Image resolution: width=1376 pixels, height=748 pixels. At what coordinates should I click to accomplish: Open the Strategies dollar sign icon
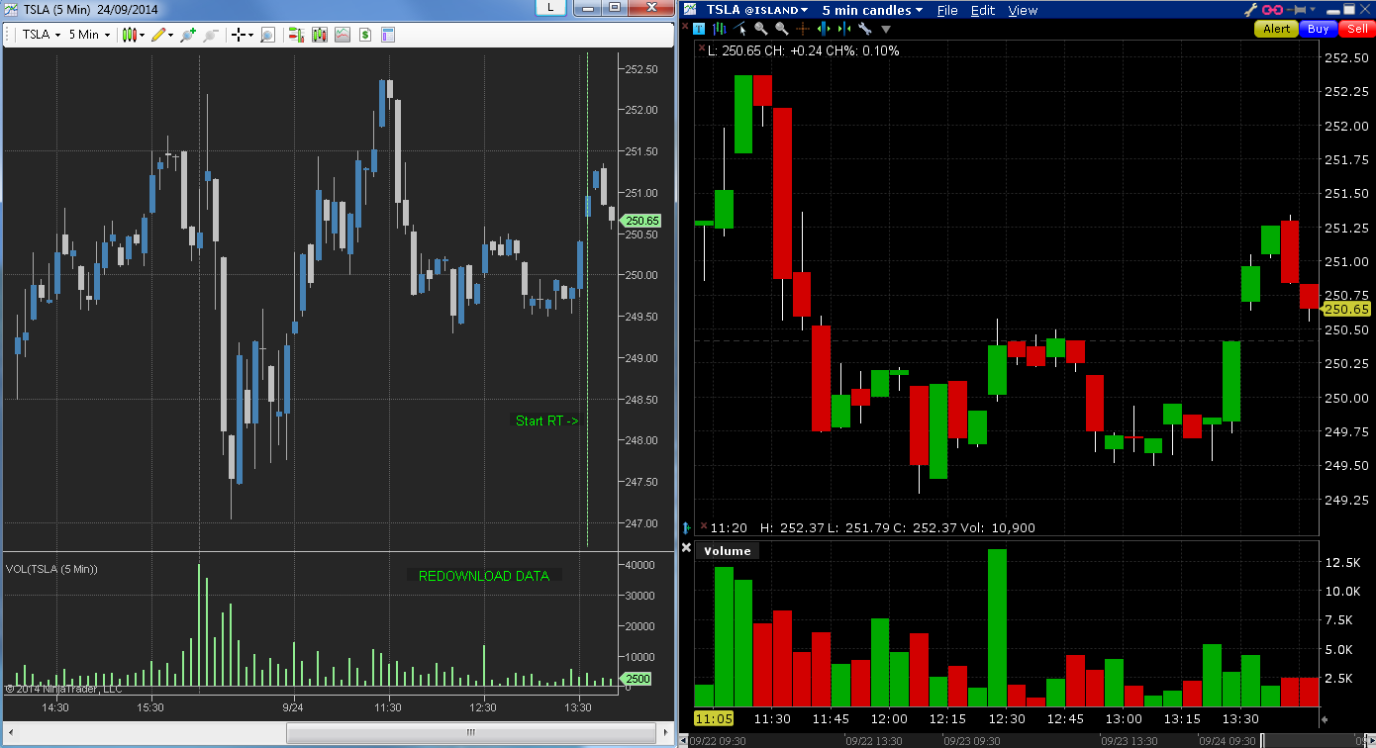pyautogui.click(x=365, y=35)
